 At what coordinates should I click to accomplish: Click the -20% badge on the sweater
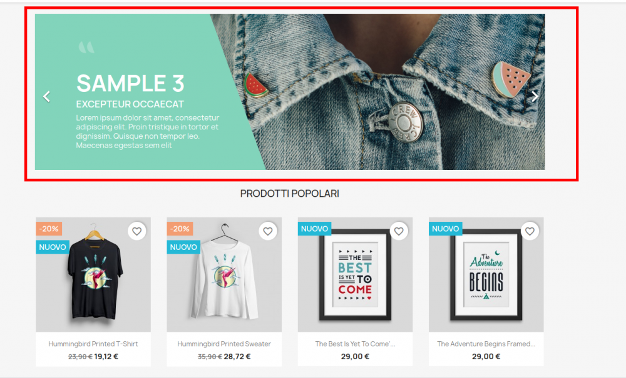(x=180, y=229)
